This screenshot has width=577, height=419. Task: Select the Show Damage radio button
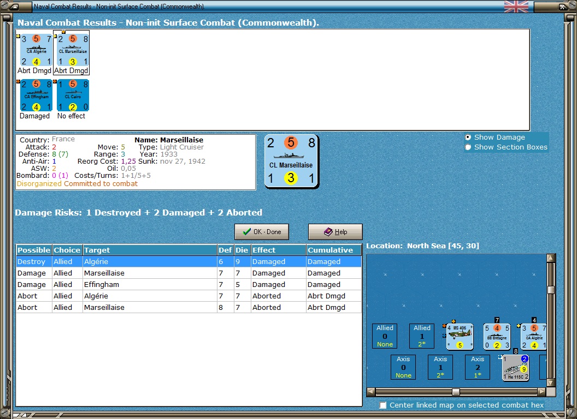pos(468,137)
